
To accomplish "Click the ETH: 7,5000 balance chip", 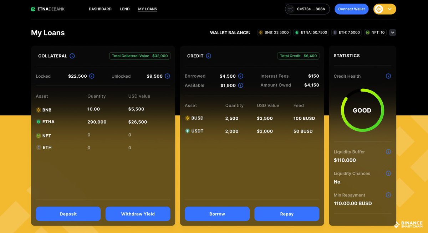I will [x=346, y=32].
